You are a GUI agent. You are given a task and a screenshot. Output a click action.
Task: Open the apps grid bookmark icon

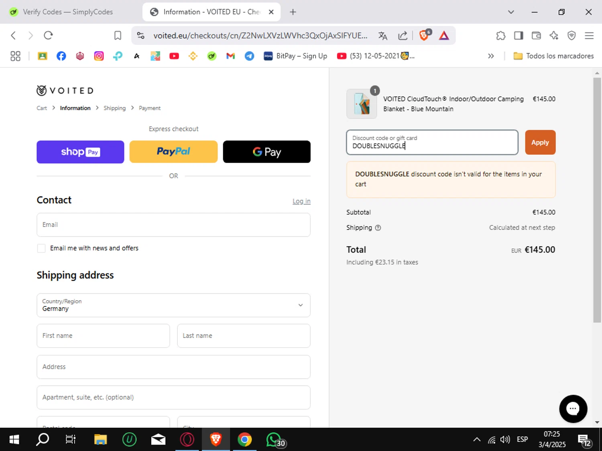tap(15, 56)
